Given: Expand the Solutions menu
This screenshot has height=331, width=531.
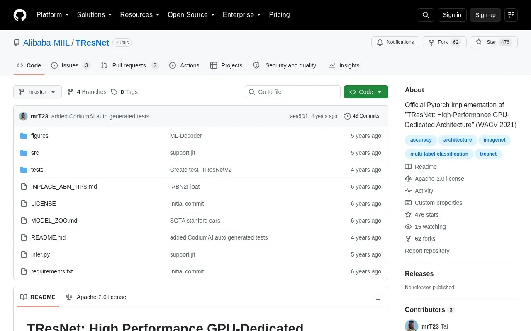Looking at the screenshot, I should coord(95,15).
